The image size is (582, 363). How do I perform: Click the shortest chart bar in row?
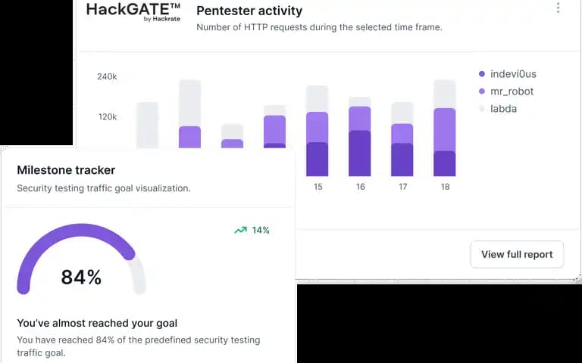pos(233,136)
